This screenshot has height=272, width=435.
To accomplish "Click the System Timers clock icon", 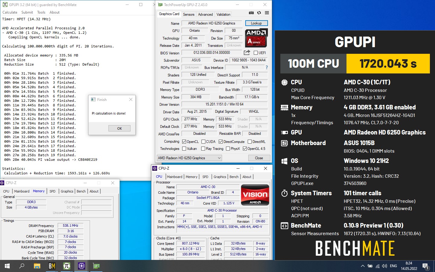I will tap(284, 193).
